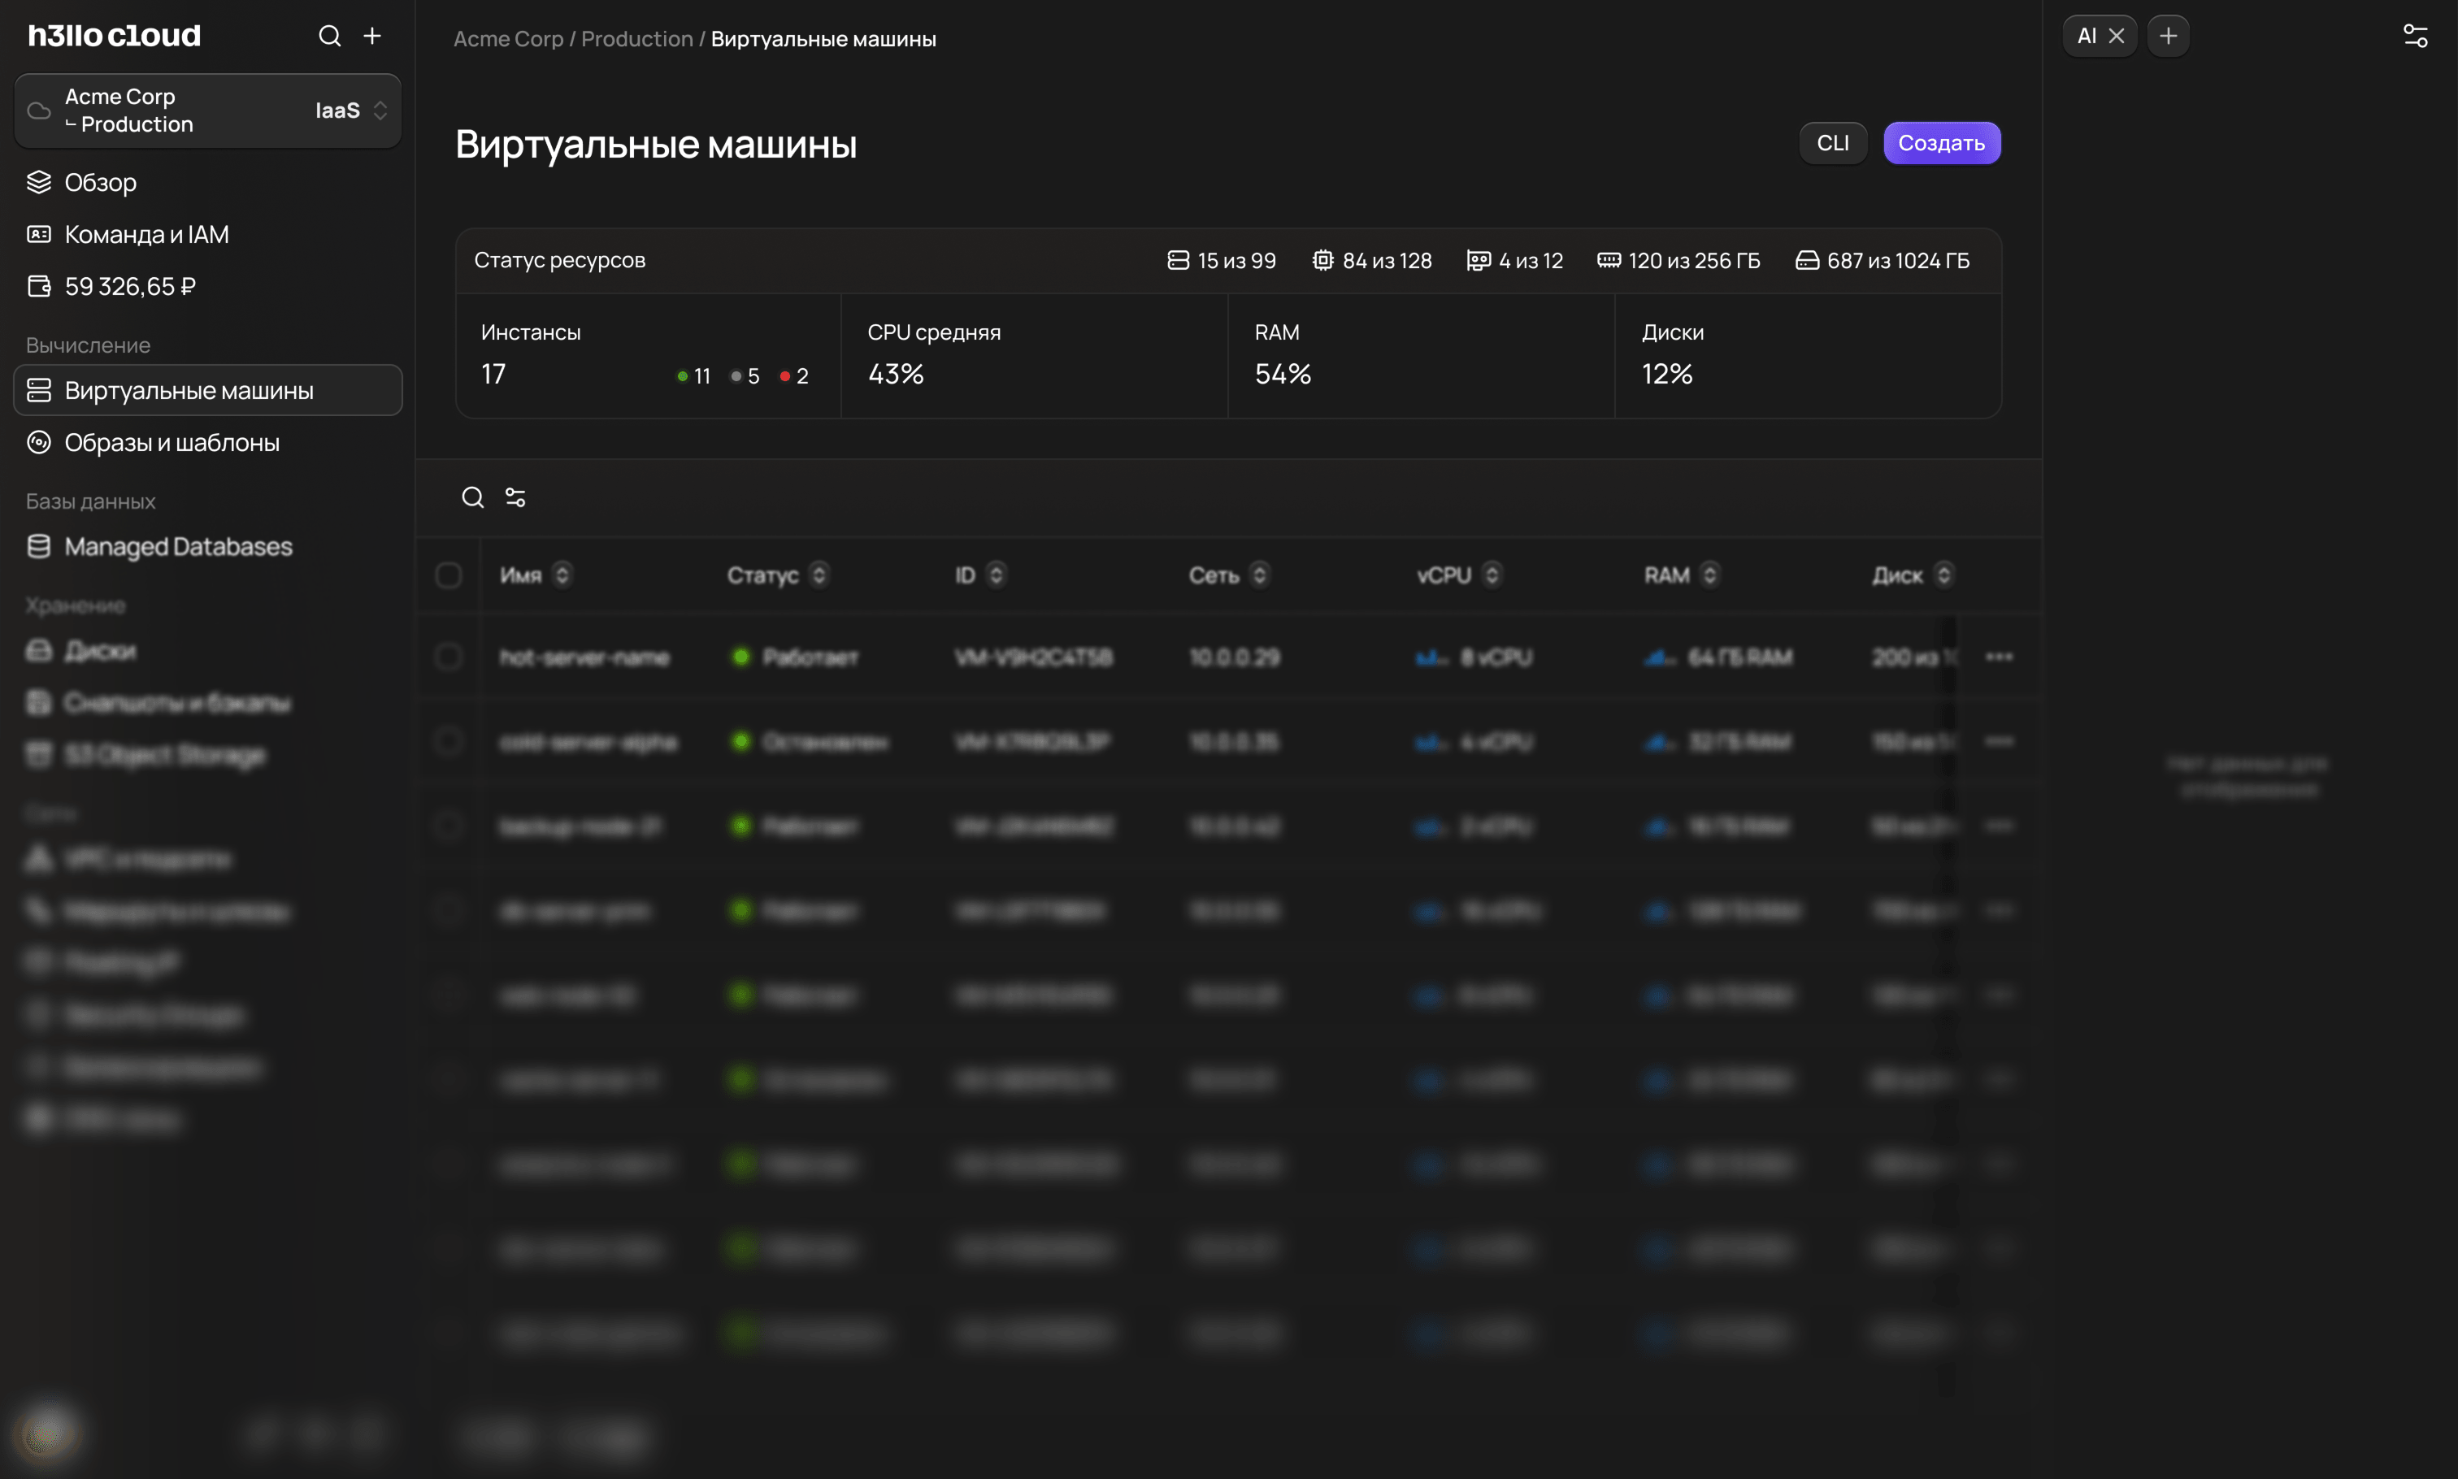Click the plus icon next to sidebar search
Screen dimensions: 2458x1479
coord(371,36)
